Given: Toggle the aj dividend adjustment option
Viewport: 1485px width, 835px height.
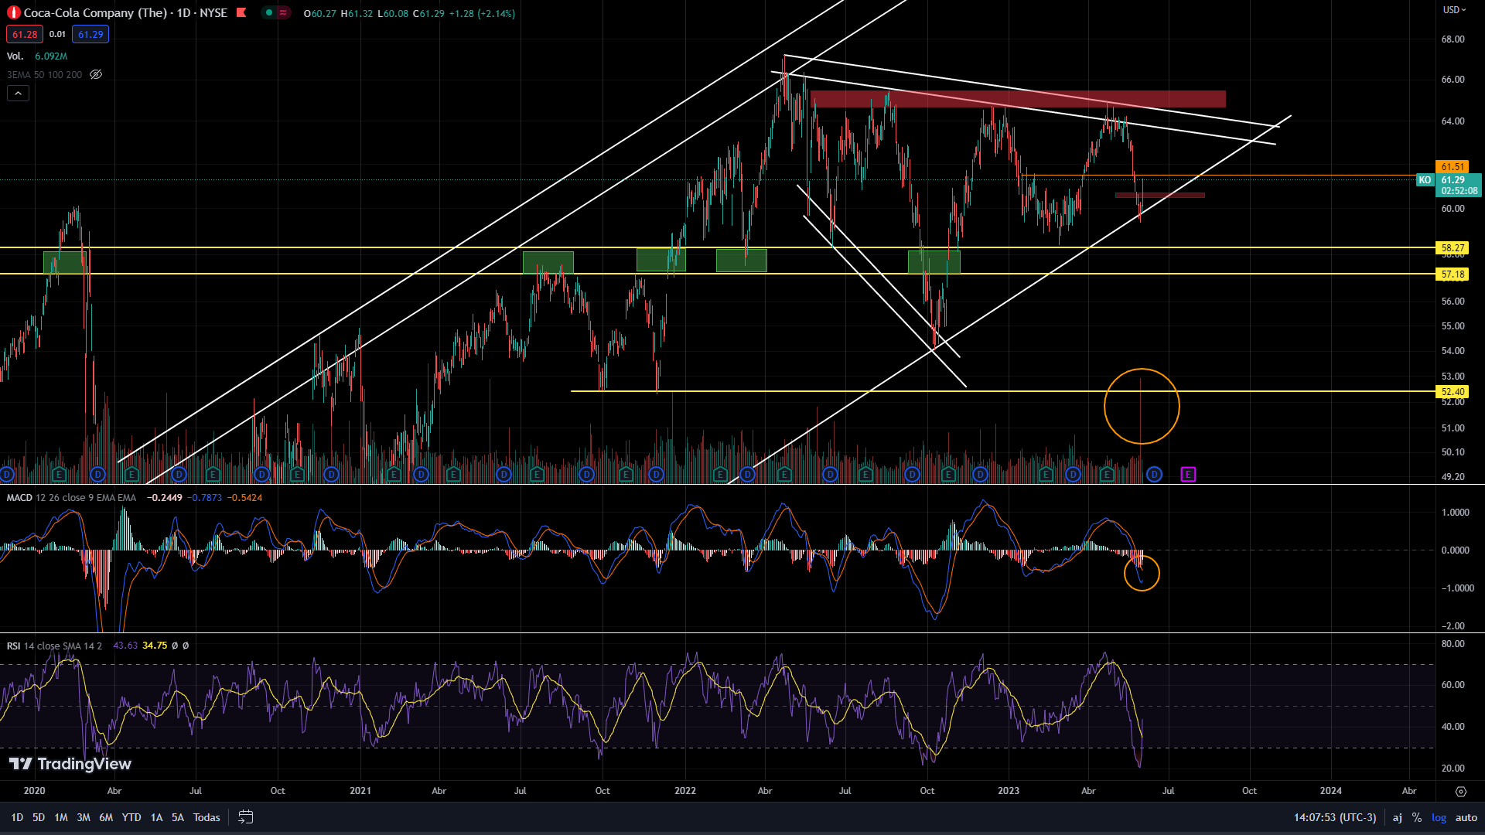Looking at the screenshot, I should pyautogui.click(x=1398, y=817).
